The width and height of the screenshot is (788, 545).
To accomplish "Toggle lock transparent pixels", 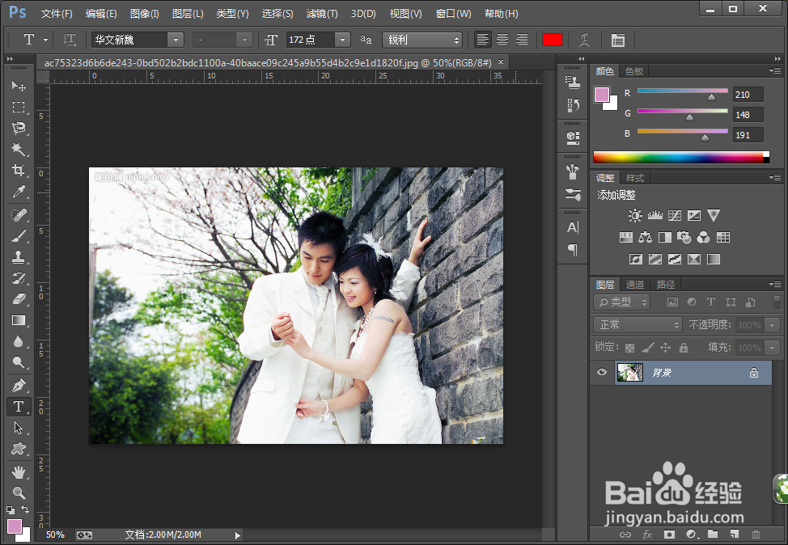I will [629, 348].
